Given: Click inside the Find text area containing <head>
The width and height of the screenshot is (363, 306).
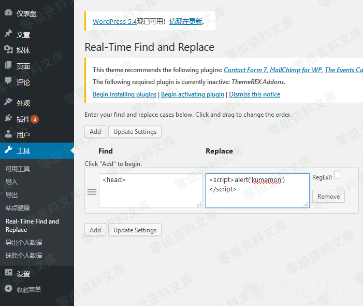Looking at the screenshot, I should pyautogui.click(x=150, y=190).
